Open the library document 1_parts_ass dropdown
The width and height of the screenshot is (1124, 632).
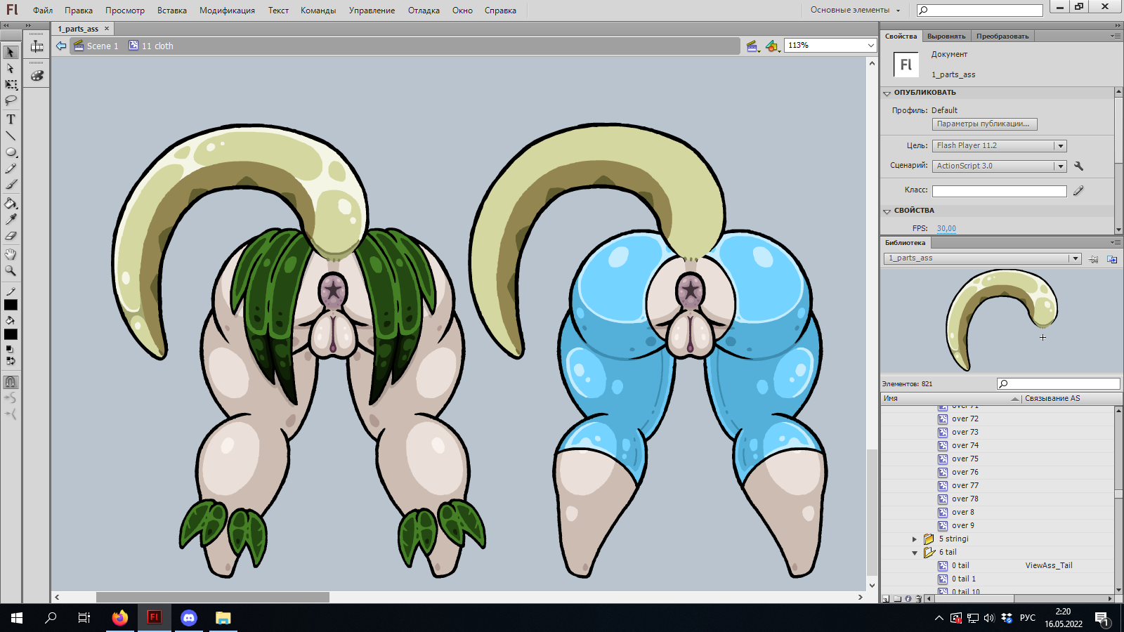pyautogui.click(x=1075, y=258)
